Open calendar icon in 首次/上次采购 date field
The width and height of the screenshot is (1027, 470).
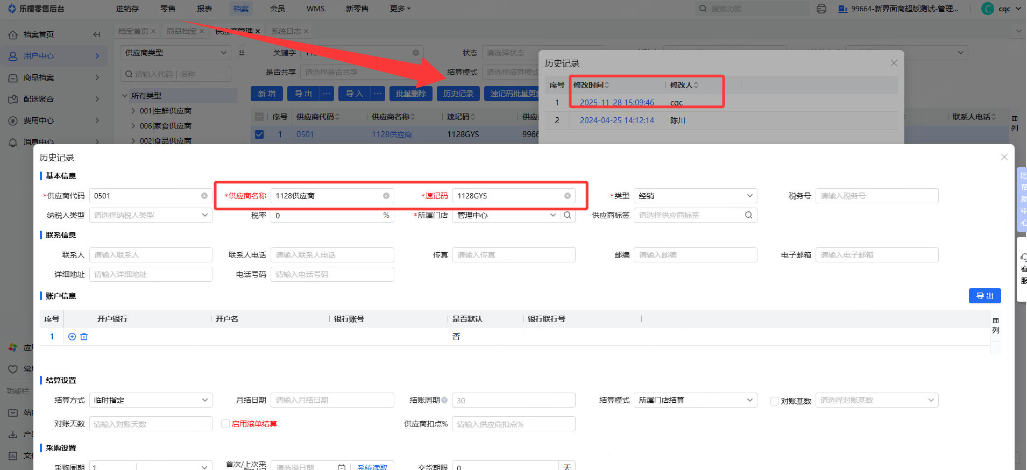[342, 467]
